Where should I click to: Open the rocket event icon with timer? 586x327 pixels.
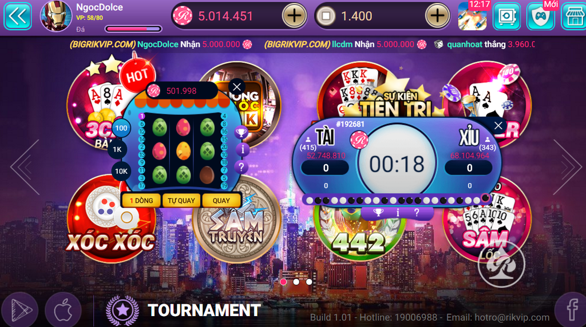pyautogui.click(x=472, y=16)
